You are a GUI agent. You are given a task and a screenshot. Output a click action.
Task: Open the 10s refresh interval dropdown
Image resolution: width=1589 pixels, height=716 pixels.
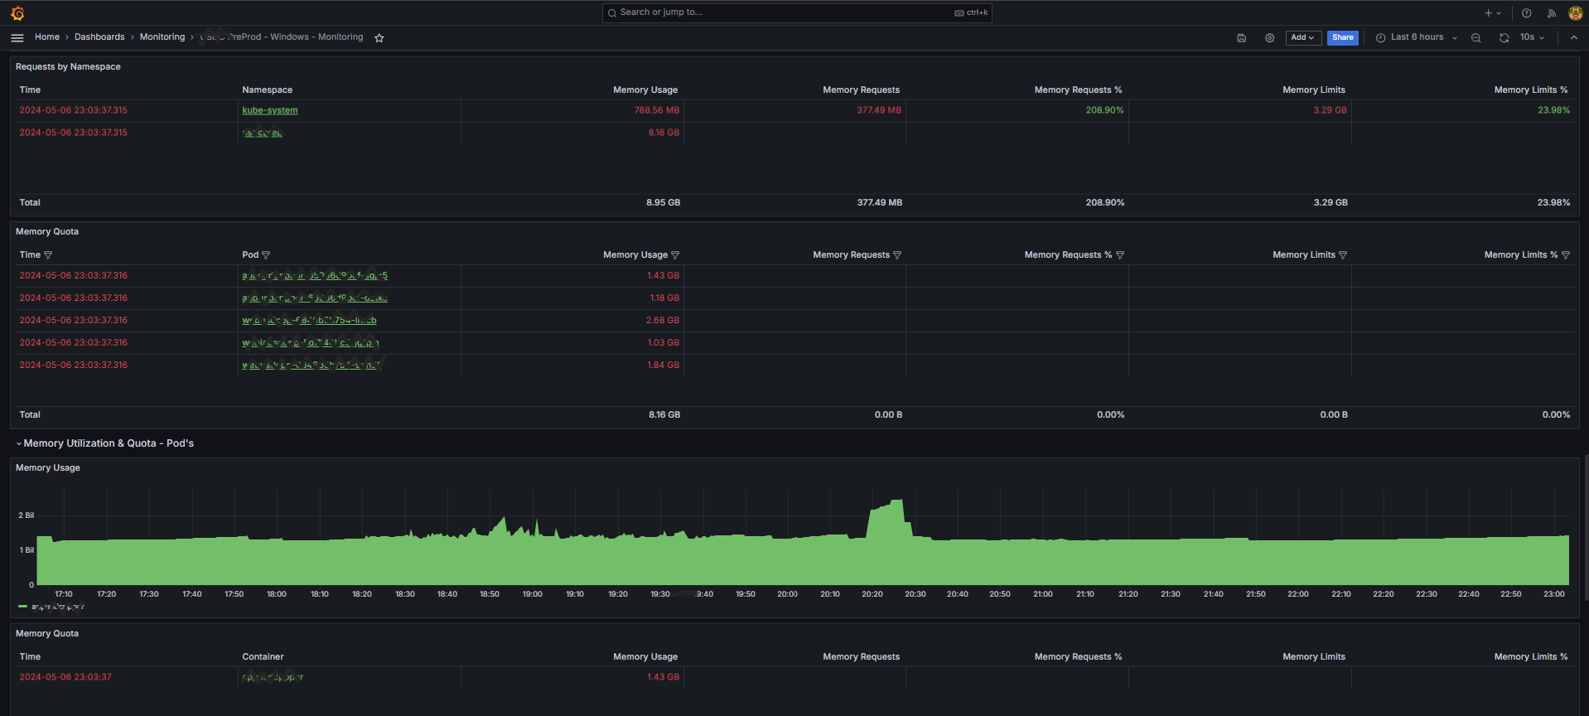point(1532,37)
